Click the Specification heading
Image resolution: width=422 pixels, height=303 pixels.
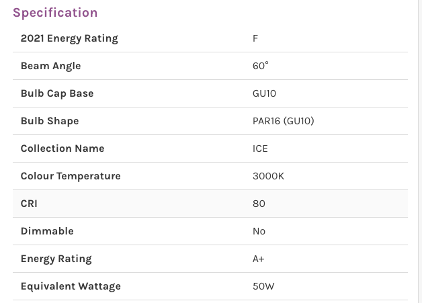point(55,13)
